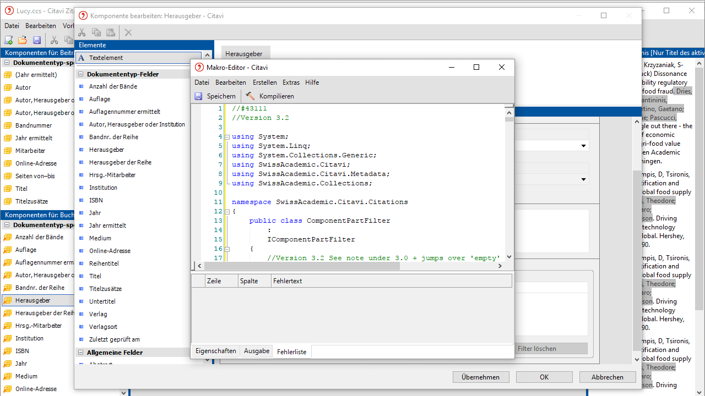Click the Kompilieren hammer icon
The height and width of the screenshot is (396, 705).
(x=250, y=96)
